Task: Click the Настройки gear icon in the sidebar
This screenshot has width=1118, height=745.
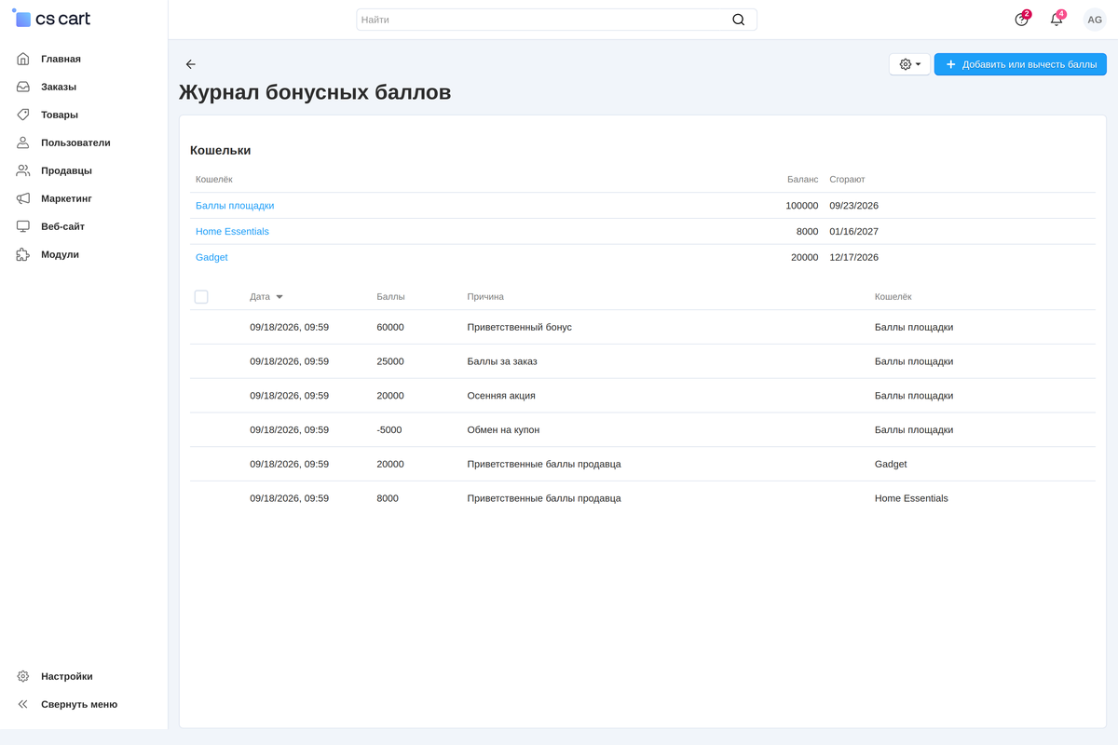Action: (23, 676)
